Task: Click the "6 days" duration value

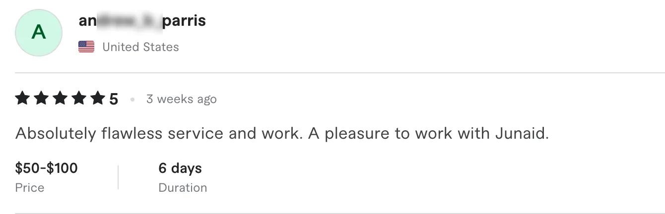Action: click(180, 168)
